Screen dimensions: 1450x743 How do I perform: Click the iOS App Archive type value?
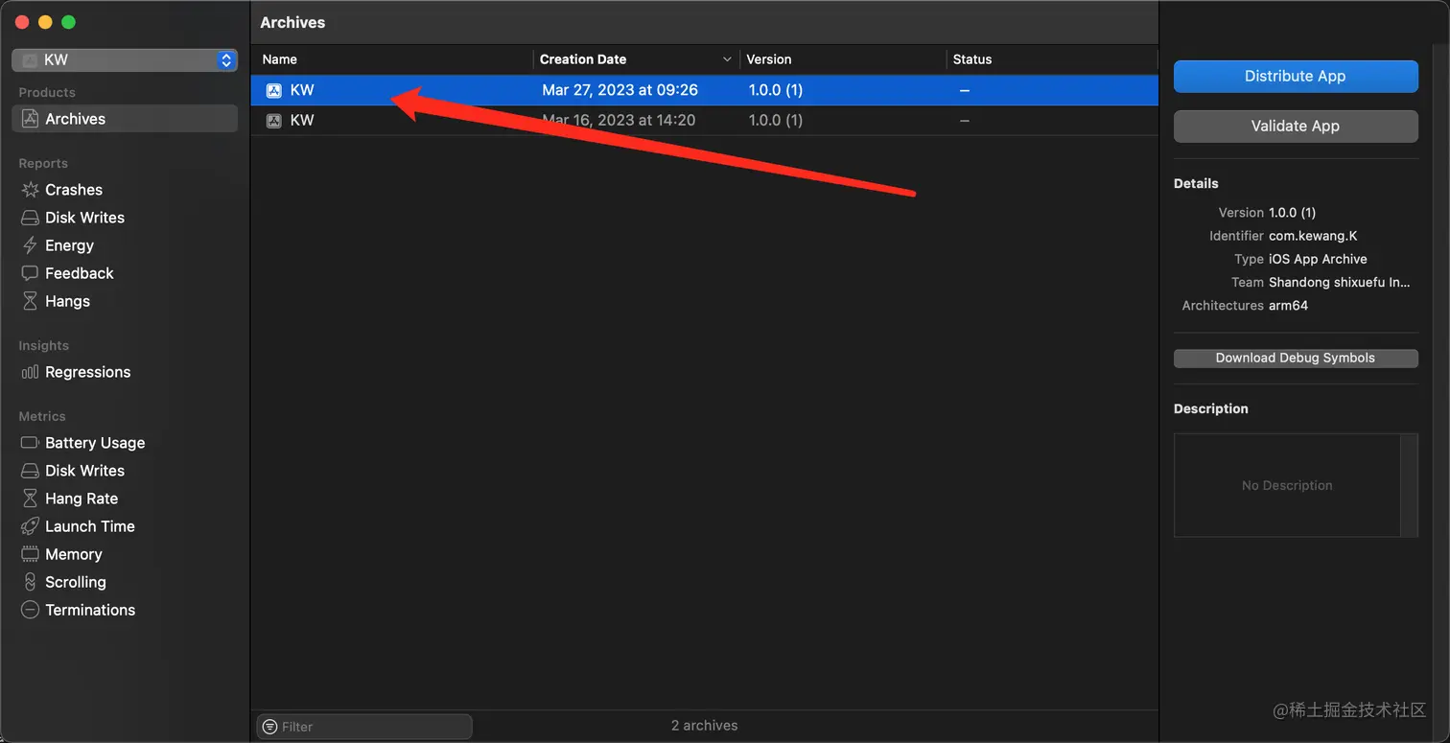point(1318,259)
